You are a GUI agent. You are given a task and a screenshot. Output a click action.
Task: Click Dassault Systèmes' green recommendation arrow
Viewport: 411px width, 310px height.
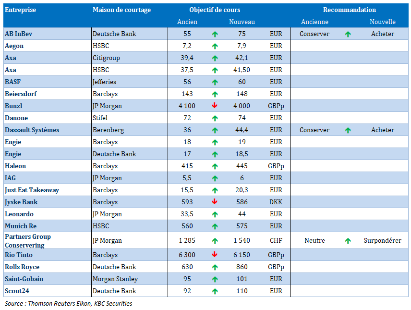coord(348,130)
